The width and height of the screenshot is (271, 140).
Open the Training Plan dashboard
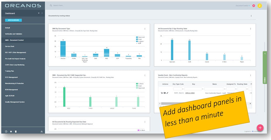coord(9,71)
